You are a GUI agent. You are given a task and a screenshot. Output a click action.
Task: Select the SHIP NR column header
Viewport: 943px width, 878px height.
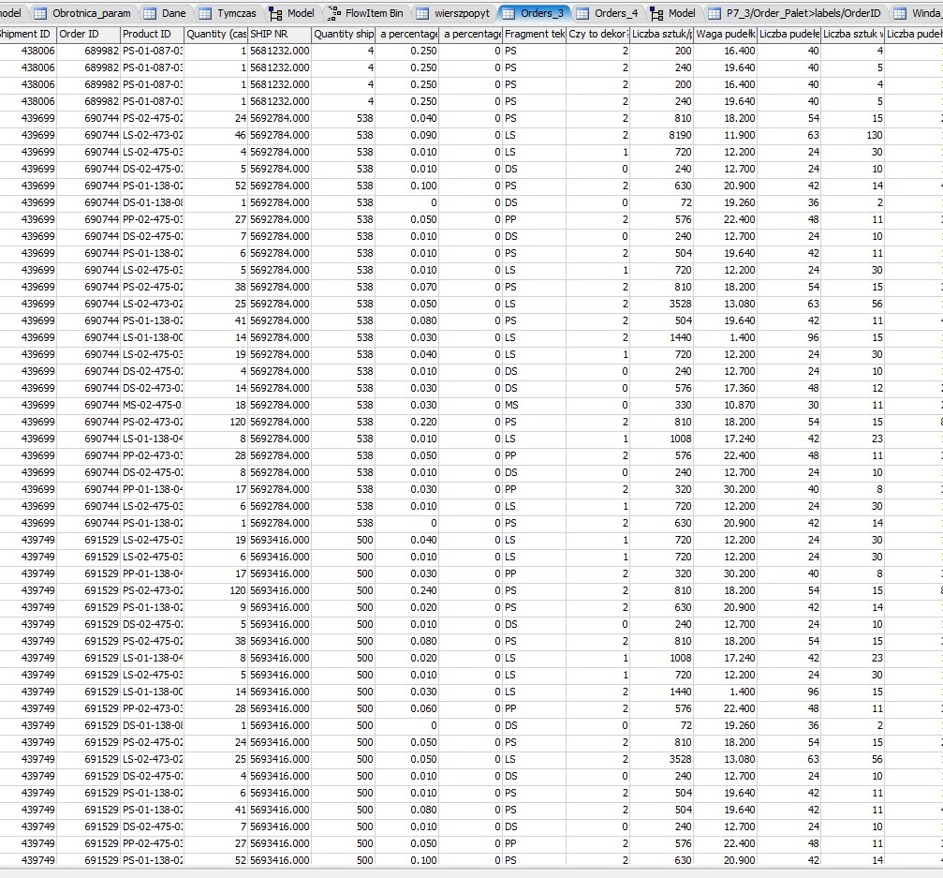(x=278, y=34)
